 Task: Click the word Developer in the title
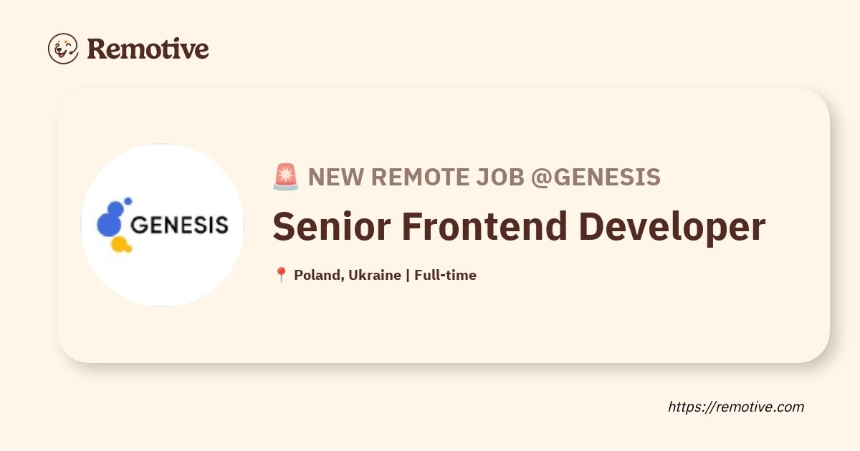point(672,226)
